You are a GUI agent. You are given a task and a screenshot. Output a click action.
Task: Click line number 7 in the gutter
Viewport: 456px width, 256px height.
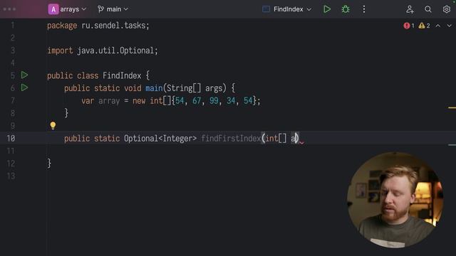(x=13, y=100)
